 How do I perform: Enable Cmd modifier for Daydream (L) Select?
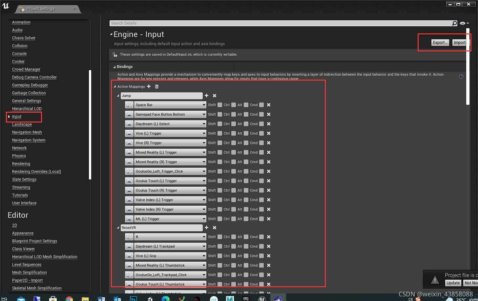[x=261, y=124]
